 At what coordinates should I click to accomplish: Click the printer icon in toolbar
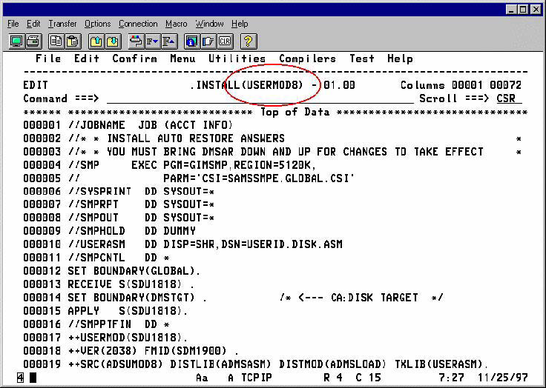tap(33, 41)
